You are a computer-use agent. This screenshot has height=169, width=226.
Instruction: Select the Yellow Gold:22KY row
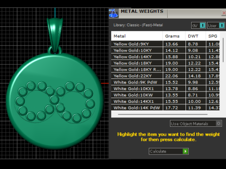click(165, 76)
